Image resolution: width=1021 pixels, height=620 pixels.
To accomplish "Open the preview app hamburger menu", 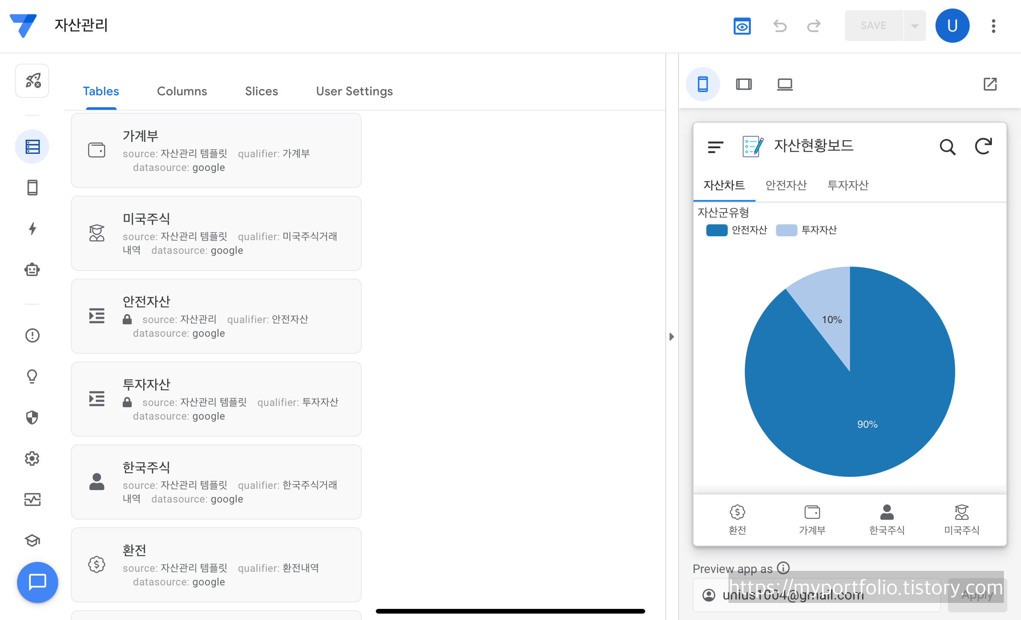I will point(715,147).
